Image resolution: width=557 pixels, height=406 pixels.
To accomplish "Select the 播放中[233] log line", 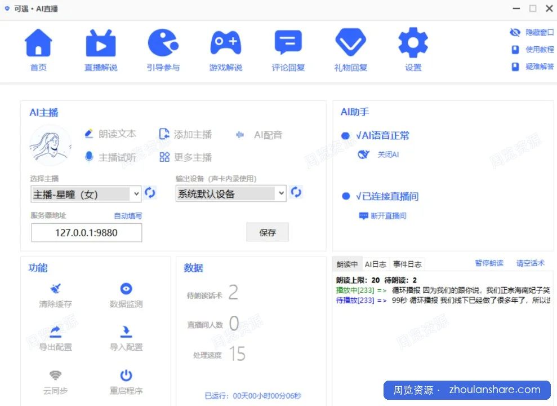I will coord(443,290).
